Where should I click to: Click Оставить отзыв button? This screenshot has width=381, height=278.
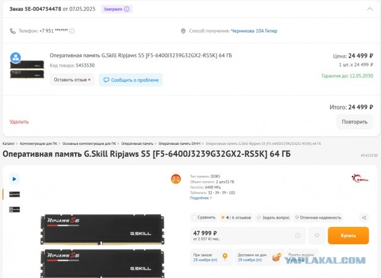(72, 80)
